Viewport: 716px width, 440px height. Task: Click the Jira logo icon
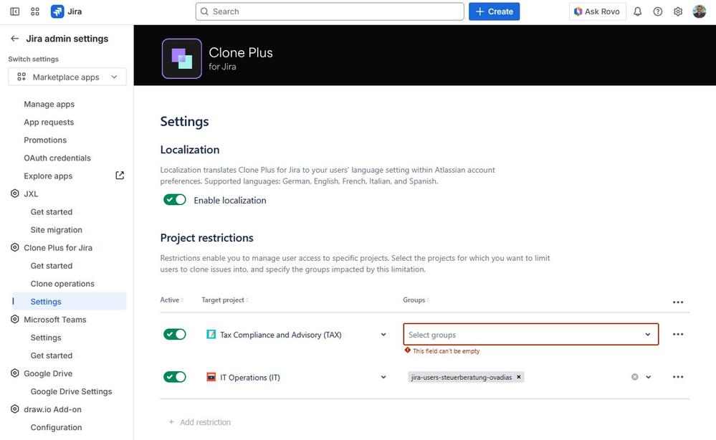click(x=57, y=11)
